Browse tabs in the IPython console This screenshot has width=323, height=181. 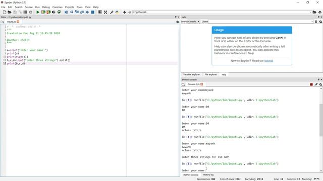point(183,84)
